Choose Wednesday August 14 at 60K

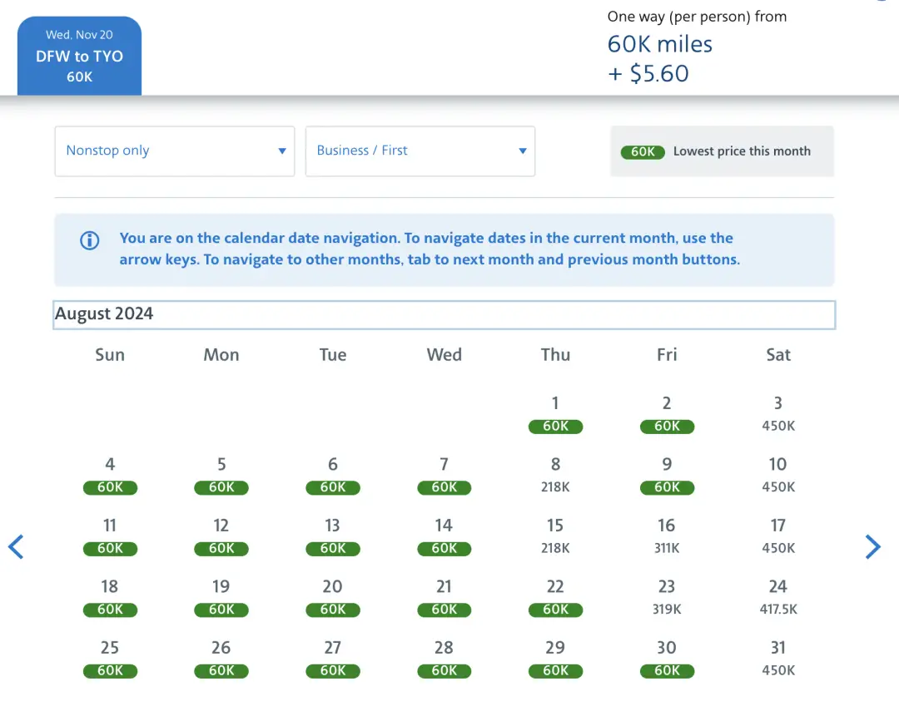point(444,536)
